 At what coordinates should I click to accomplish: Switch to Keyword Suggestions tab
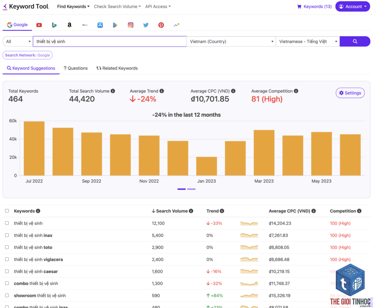(31, 68)
